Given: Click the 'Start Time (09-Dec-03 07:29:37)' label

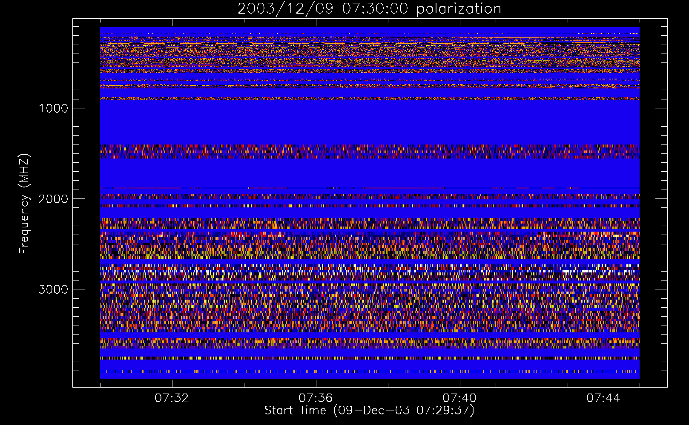Looking at the screenshot, I should tap(369, 411).
